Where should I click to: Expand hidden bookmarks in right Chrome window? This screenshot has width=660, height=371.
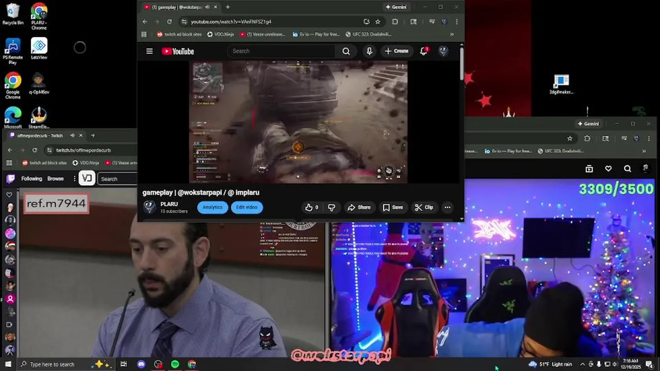click(643, 151)
